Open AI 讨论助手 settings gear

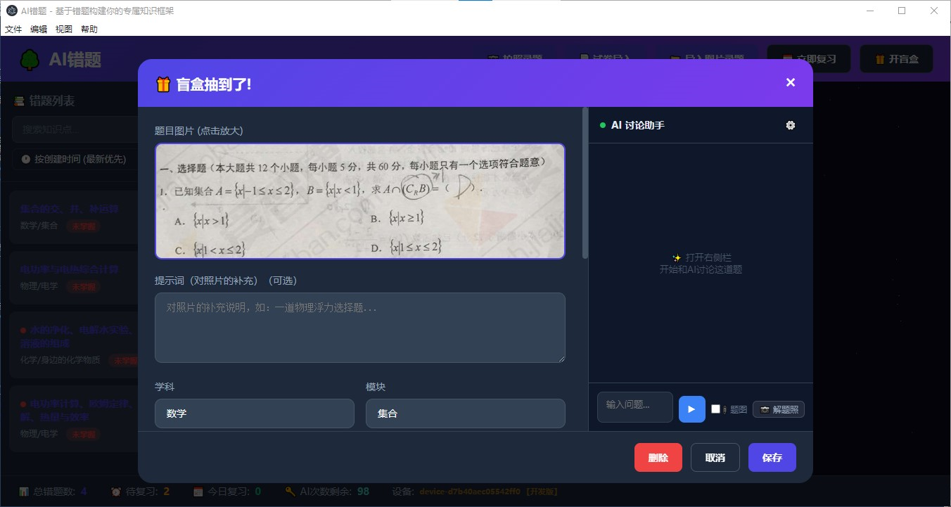pyautogui.click(x=791, y=125)
